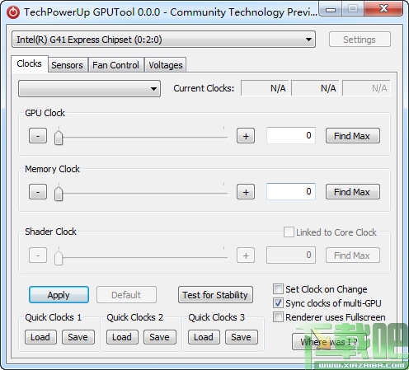Click the red power icon in title bar
Screen dimensions: 409x370
pyautogui.click(x=13, y=12)
